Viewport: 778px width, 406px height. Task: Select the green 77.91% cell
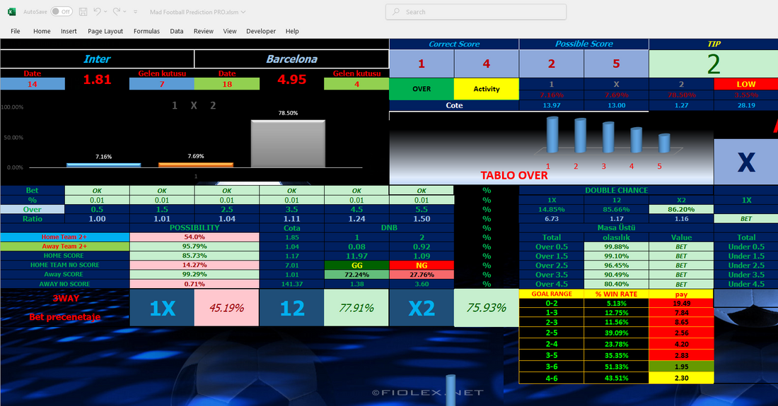click(356, 308)
